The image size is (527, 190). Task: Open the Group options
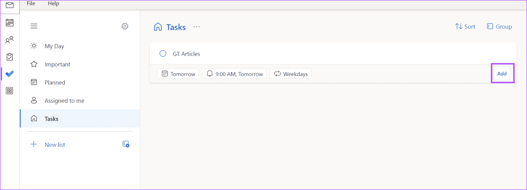pyautogui.click(x=500, y=26)
